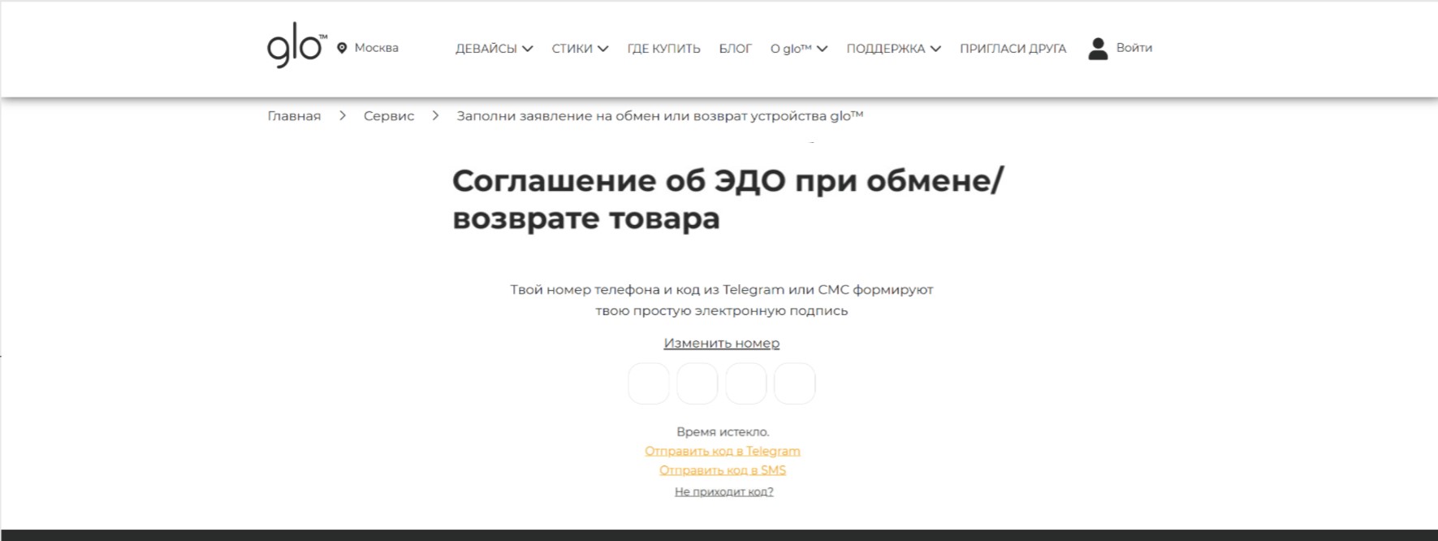Viewport: 1438px width, 541px height.
Task: Expand the СТИКИ dropdown menu
Action: pos(580,49)
